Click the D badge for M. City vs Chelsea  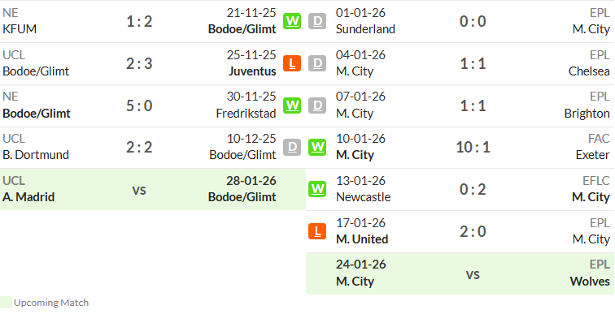pyautogui.click(x=317, y=63)
